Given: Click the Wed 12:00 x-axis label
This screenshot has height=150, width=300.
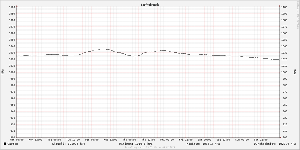Looking at the screenshot, I should [x=110, y=140].
